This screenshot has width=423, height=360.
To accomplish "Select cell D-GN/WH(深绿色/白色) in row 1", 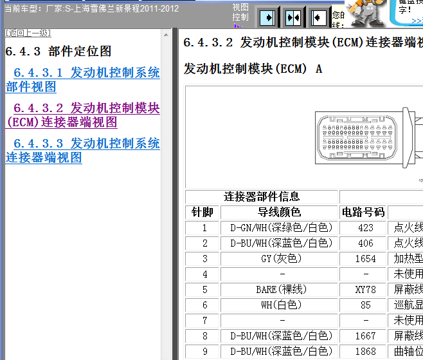I will coord(279,228).
